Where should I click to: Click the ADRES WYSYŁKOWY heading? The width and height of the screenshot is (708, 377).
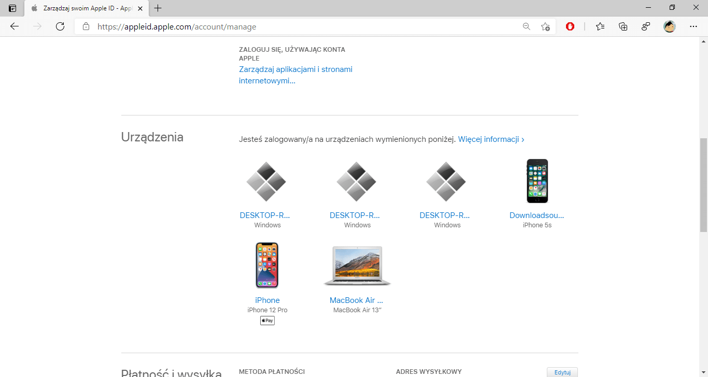point(429,372)
